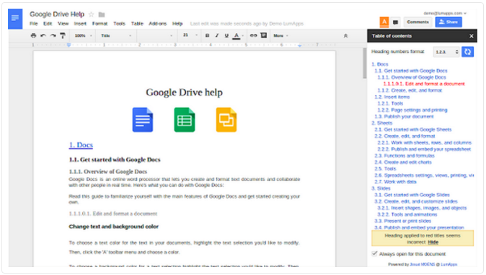Viewport: 486px width, 275px height.
Task: Open the Format menu
Action: pos(100,24)
